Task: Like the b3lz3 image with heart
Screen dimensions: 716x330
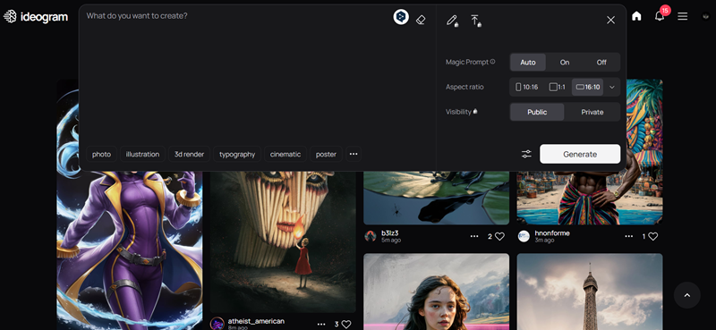Action: pyautogui.click(x=499, y=236)
